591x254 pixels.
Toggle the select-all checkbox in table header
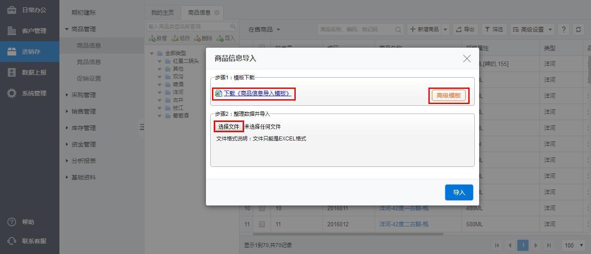pos(261,47)
